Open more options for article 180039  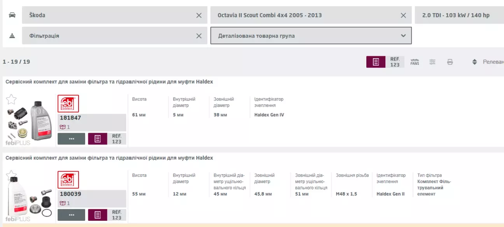(x=71, y=215)
